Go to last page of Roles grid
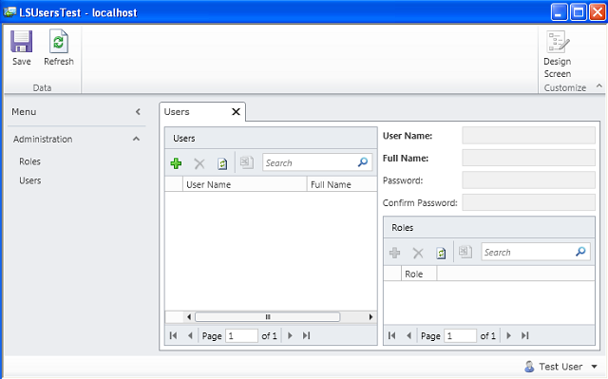The image size is (608, 379). click(x=525, y=335)
